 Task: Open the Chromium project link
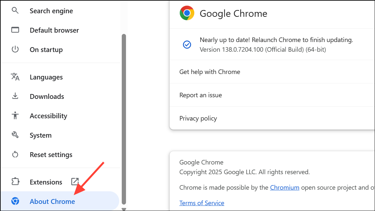(x=285, y=187)
